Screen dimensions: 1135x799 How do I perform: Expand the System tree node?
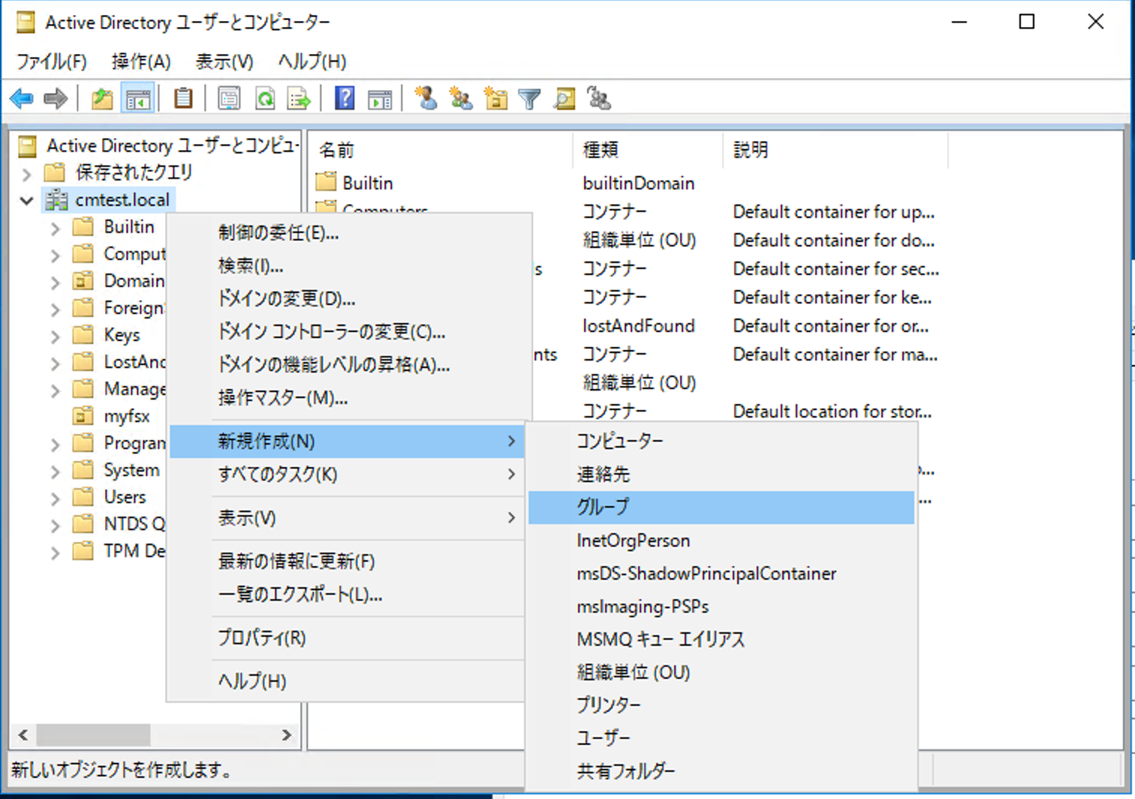[55, 472]
